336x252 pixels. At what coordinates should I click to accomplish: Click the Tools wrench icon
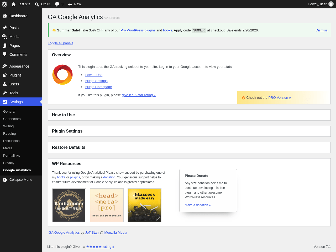pyautogui.click(x=5, y=93)
